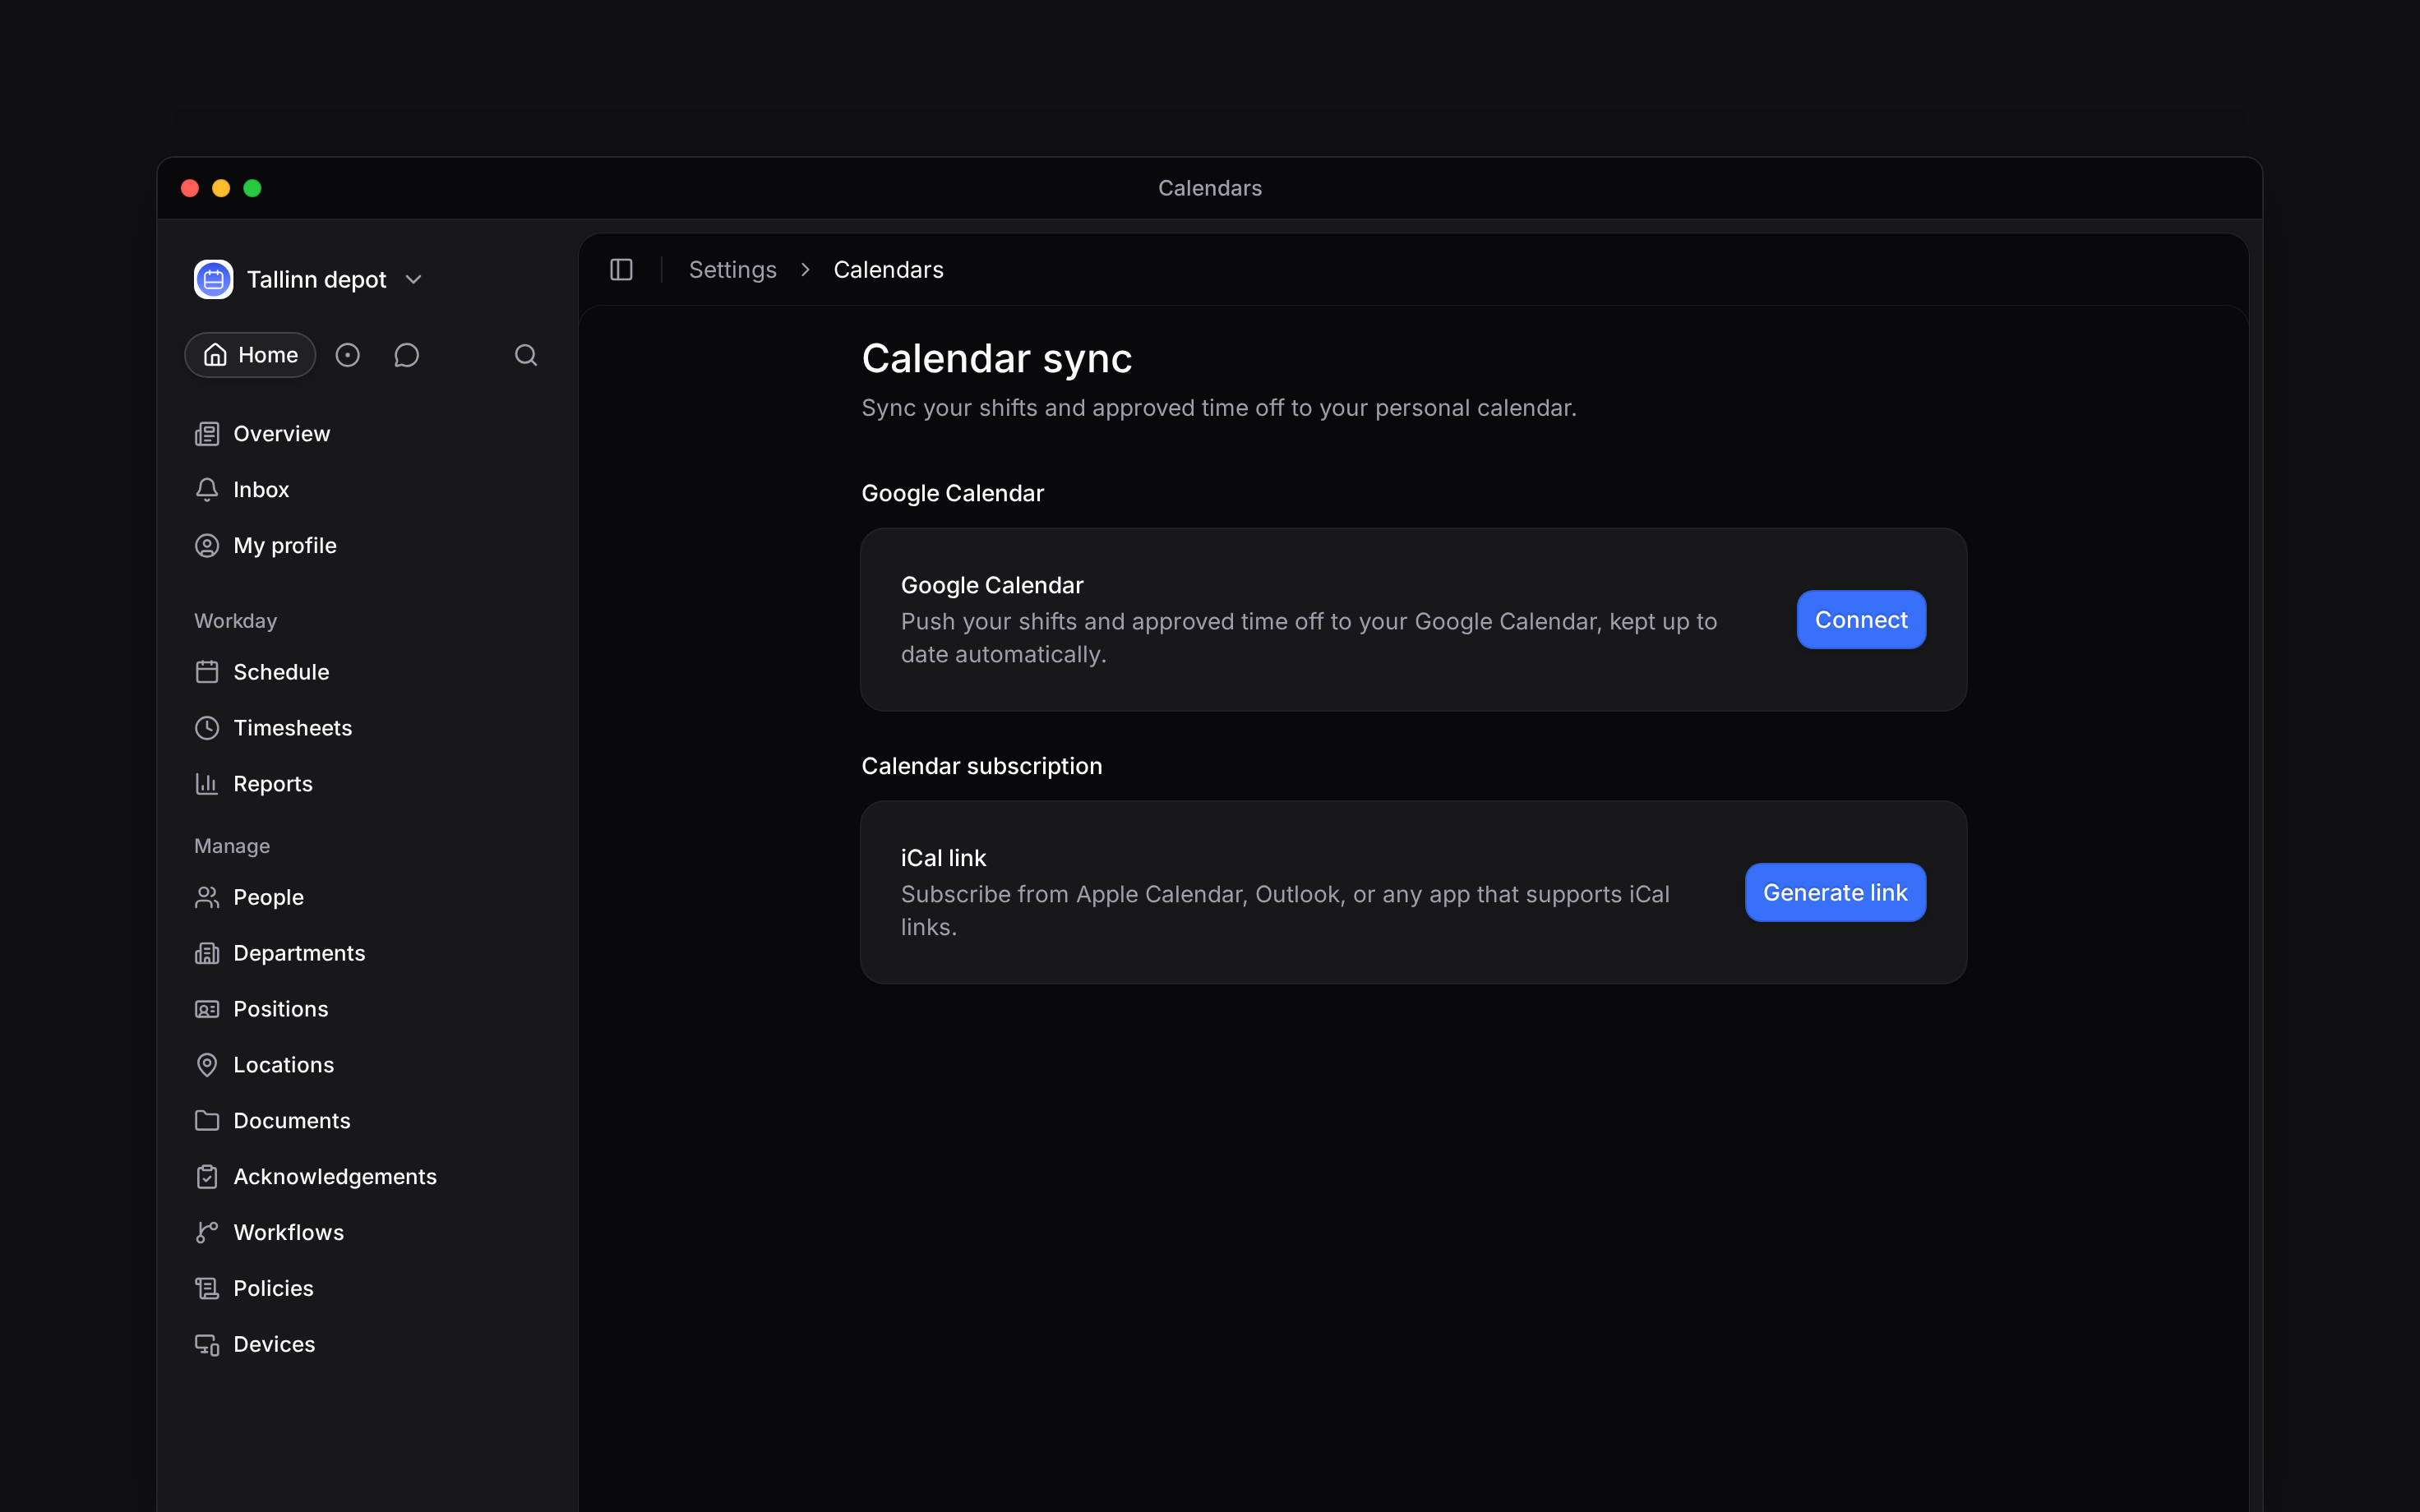Open Devices under Manage
Screen dimensions: 2420x1512
tap(274, 1345)
